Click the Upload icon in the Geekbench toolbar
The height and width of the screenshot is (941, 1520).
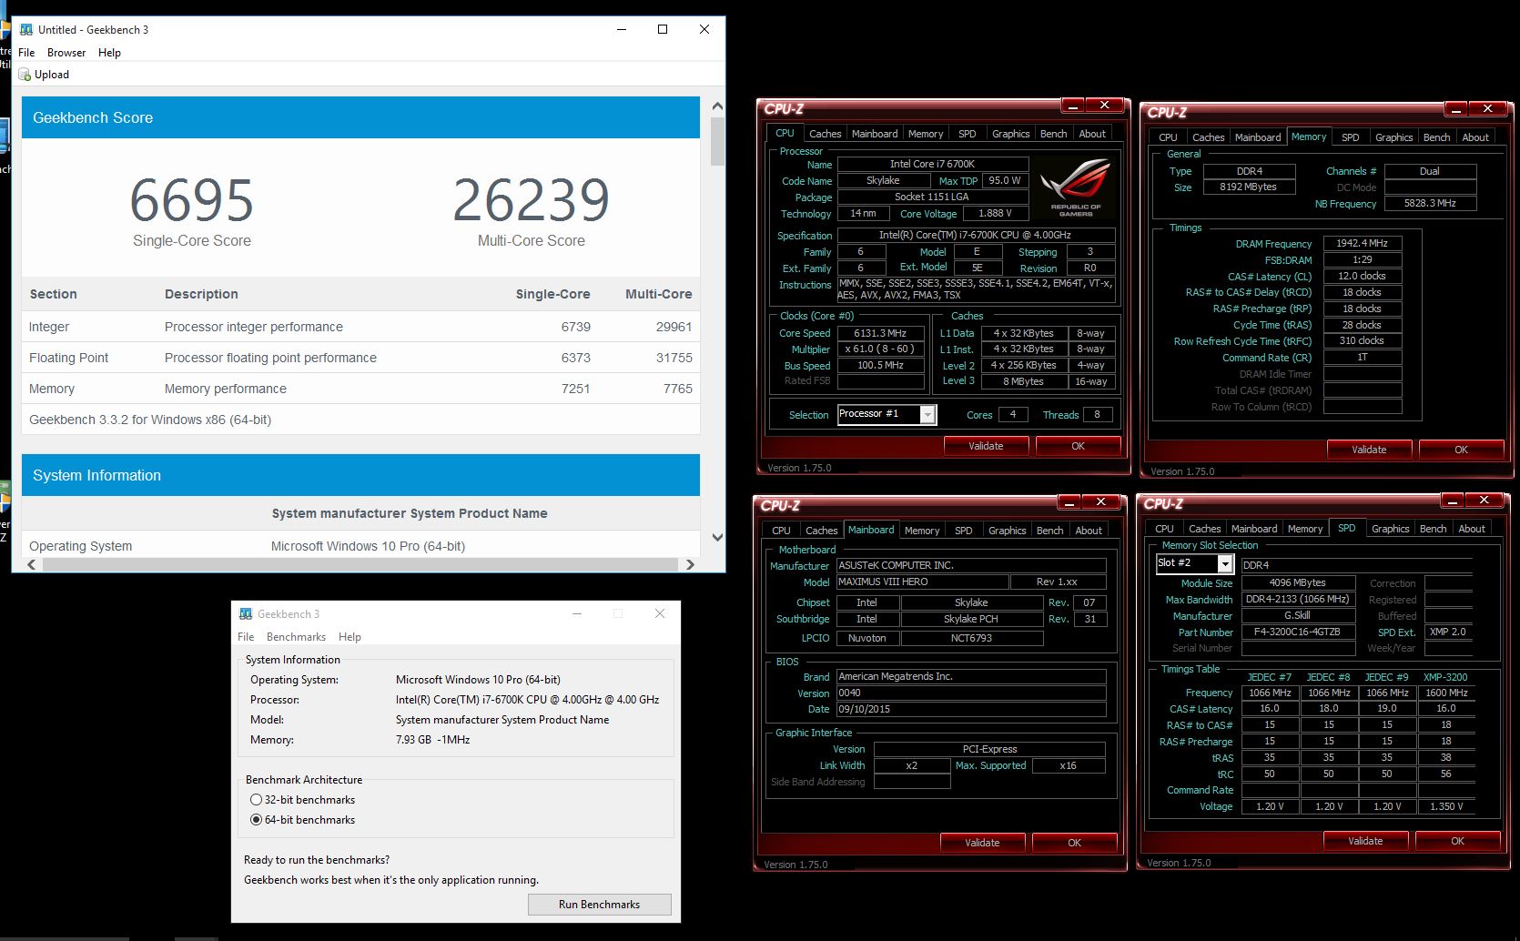[x=25, y=75]
